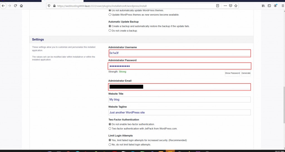This screenshot has height=152, width=285.
Task: Go back to the previous page
Action: click(x=3, y=6)
